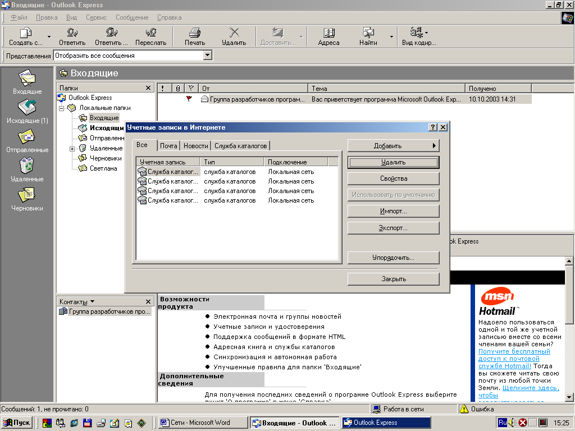Open the Сообщение menu
This screenshot has height=431, width=575.
[132, 17]
